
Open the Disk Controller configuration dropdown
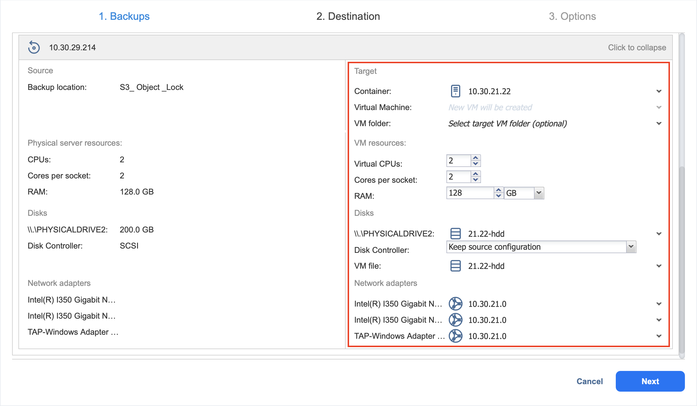point(631,247)
